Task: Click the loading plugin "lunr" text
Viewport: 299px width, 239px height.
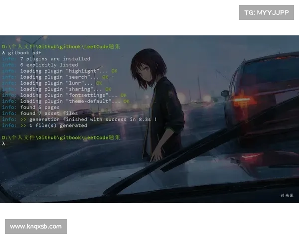Action: coord(56,83)
